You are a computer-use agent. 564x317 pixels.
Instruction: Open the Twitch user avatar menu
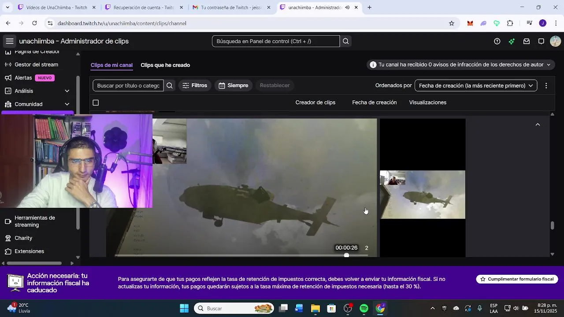[x=555, y=41]
